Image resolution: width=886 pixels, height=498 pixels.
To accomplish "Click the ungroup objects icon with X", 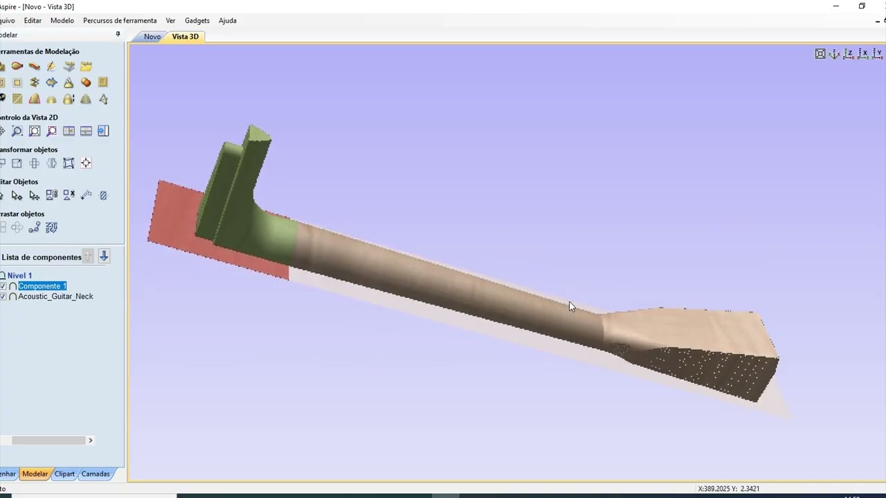I will click(x=69, y=195).
